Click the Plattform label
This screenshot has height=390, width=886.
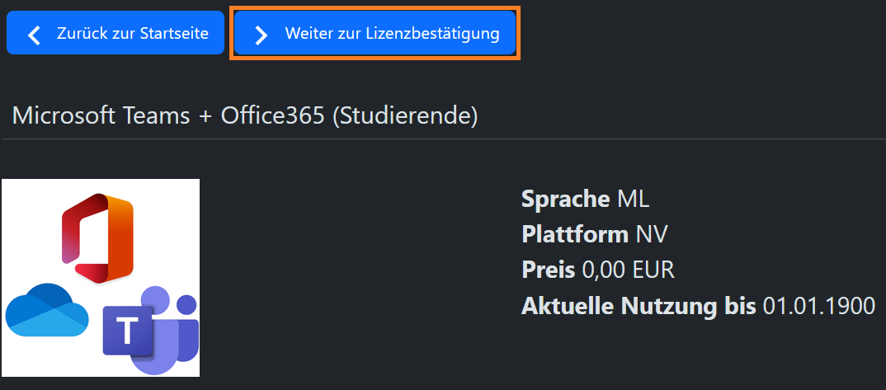pyautogui.click(x=575, y=234)
